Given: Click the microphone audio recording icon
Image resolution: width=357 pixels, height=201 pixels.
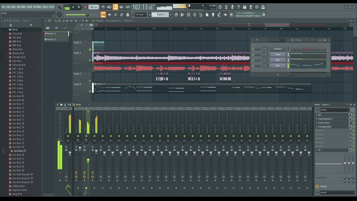Looking at the screenshot, I should (232, 7).
